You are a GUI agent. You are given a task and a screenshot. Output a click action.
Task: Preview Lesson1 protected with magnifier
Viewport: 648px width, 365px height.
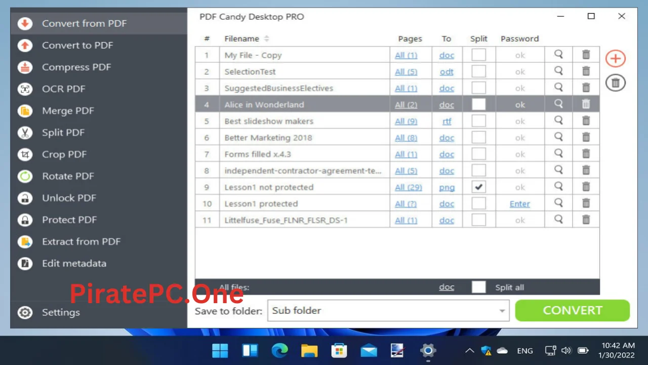(558, 203)
